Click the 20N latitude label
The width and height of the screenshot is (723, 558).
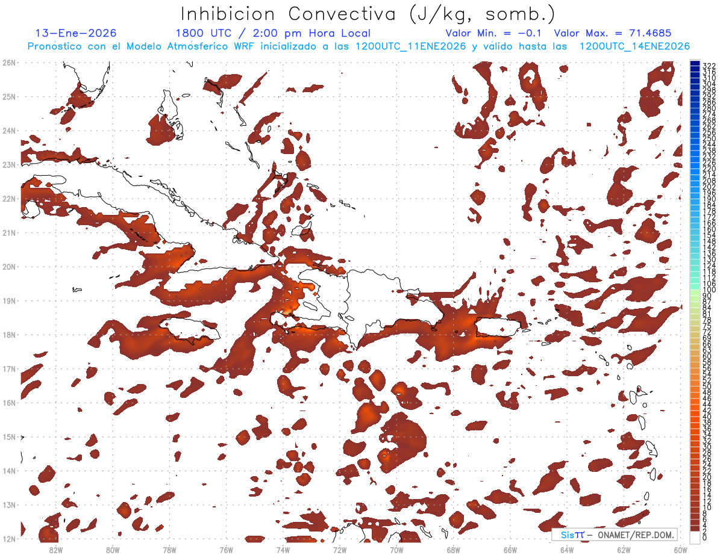point(9,267)
